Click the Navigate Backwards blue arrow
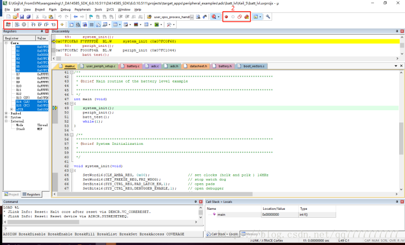Image resolution: width=405 pixels, height=245 pixels. pos(75,17)
